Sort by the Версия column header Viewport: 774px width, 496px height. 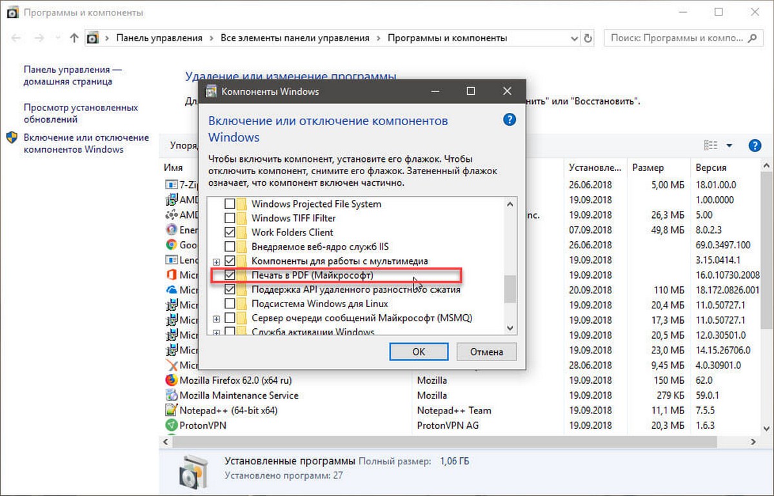coord(711,167)
